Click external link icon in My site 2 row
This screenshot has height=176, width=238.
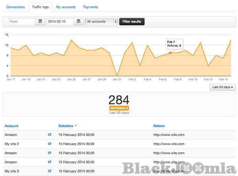(x=50, y=144)
